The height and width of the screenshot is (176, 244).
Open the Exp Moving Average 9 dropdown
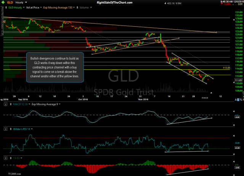pos(59,104)
